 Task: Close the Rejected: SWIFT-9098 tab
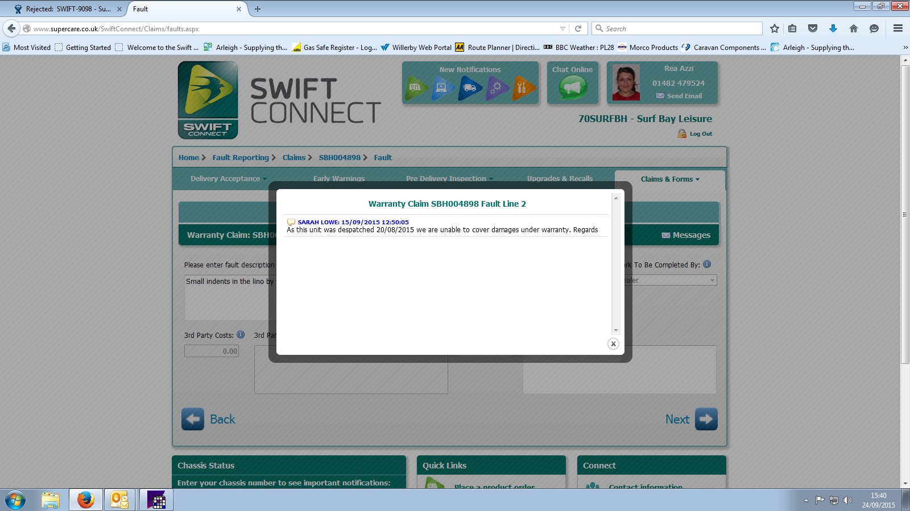click(x=119, y=9)
